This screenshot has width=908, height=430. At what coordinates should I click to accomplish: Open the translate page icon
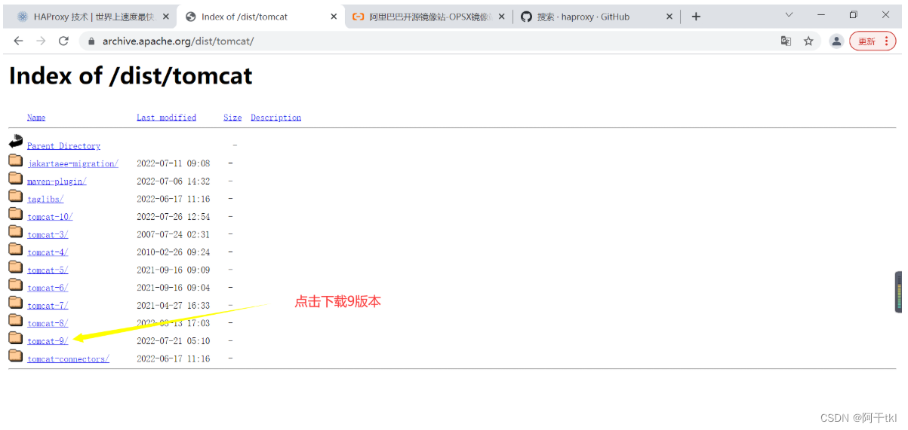[x=786, y=41]
